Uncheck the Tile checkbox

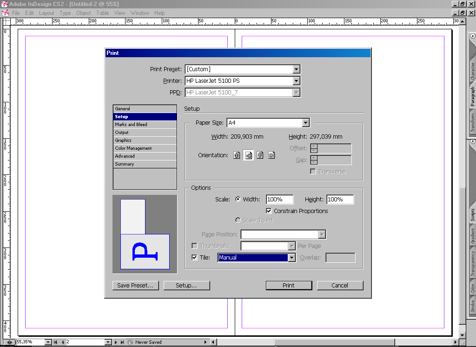coord(195,257)
